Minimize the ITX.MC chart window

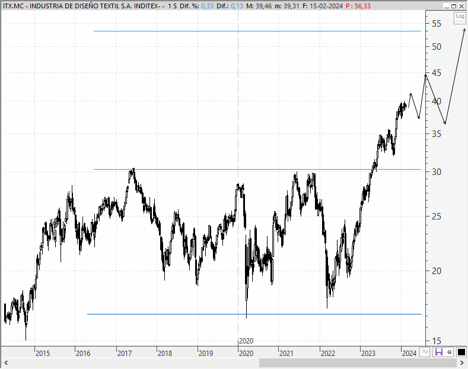(x=447, y=6)
